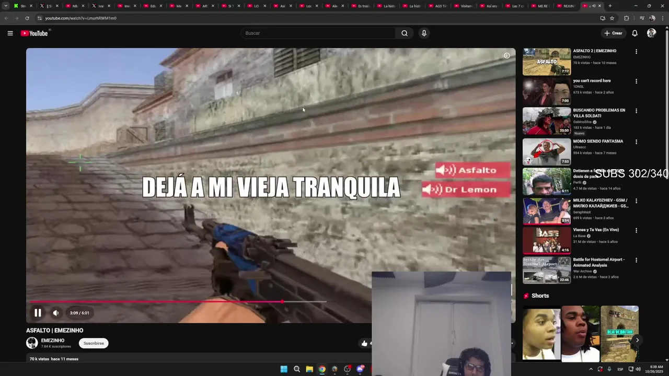
Task: Open the EMEZINHO channel name link
Action: tap(53, 340)
